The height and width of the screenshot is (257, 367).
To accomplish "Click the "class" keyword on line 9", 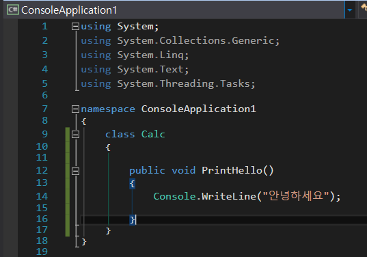I will (120, 135).
